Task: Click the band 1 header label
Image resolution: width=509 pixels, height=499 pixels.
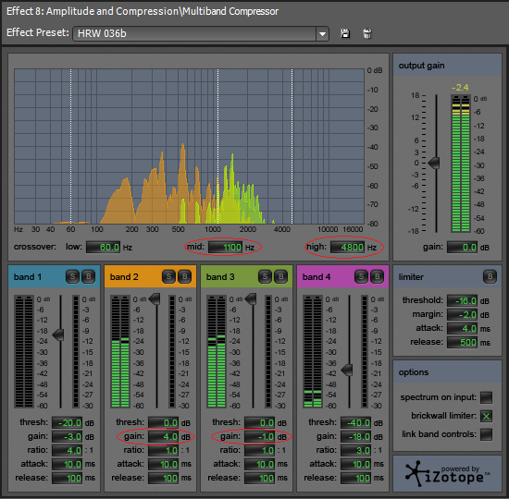Action: (28, 277)
